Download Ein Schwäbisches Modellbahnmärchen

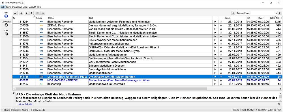(x=221, y=40)
